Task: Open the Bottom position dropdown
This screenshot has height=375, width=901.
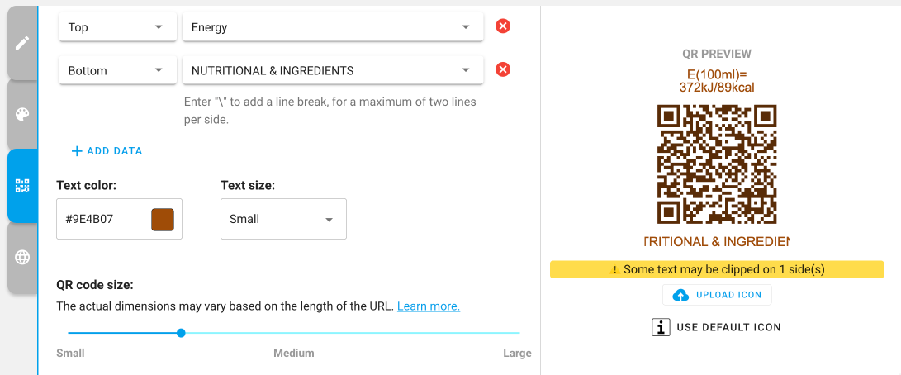Action: (x=117, y=70)
